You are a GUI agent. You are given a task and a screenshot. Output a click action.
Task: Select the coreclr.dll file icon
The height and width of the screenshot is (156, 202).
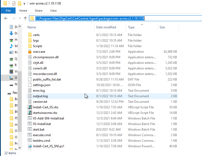coord(30,68)
